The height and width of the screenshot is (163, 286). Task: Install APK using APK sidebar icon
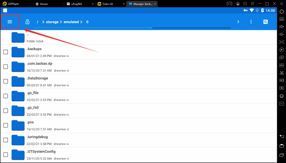pyautogui.click(x=282, y=65)
